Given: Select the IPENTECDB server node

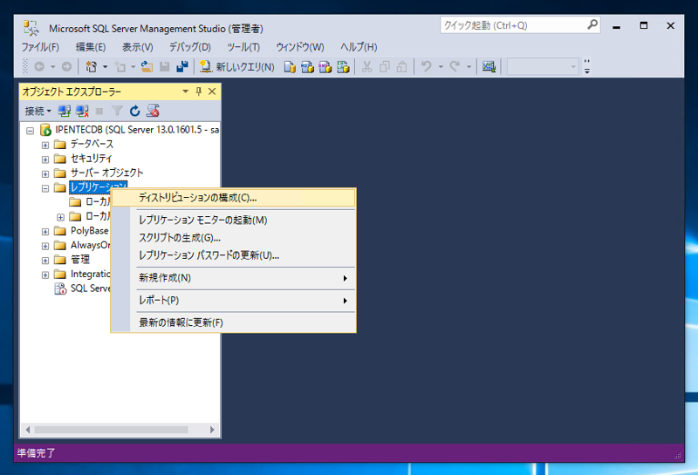Looking at the screenshot, I should pos(137,130).
